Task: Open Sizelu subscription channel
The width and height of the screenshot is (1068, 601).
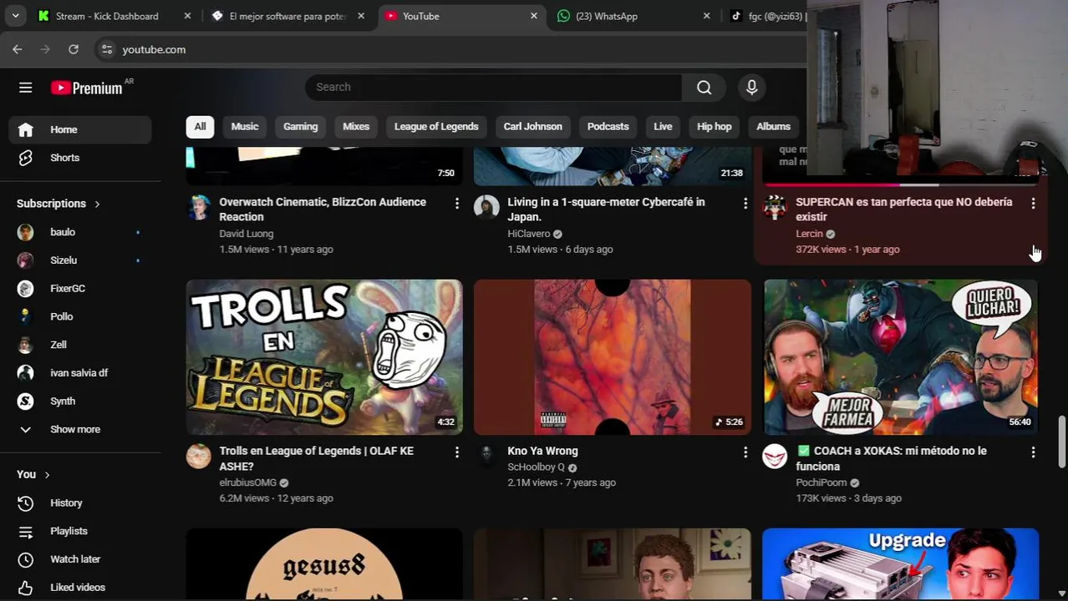Action: 80,260
